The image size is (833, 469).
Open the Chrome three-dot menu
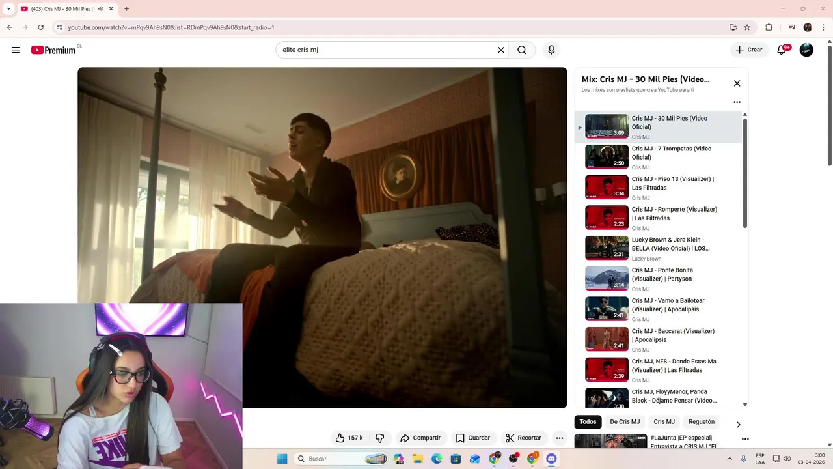tap(823, 27)
